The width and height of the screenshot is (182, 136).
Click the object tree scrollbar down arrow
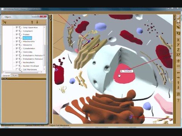point(44,69)
